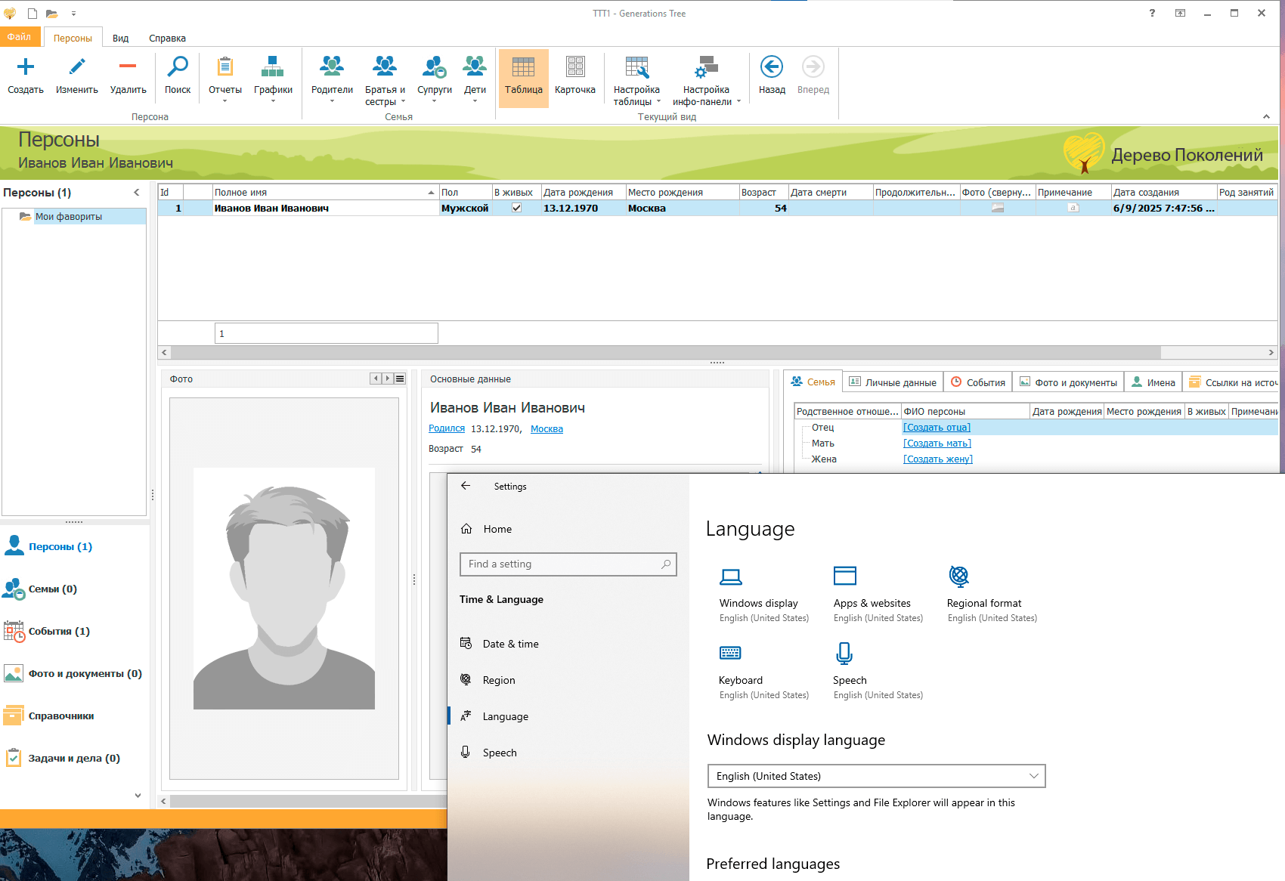Click the Супруги icon
The width and height of the screenshot is (1285, 881).
[435, 67]
